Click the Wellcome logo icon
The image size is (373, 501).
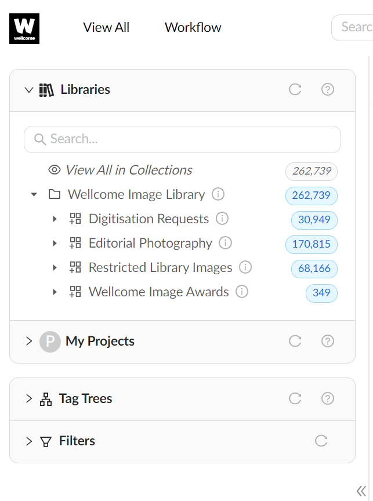(x=24, y=28)
